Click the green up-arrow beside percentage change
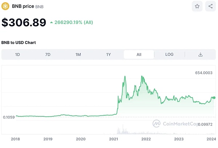 point(52,23)
